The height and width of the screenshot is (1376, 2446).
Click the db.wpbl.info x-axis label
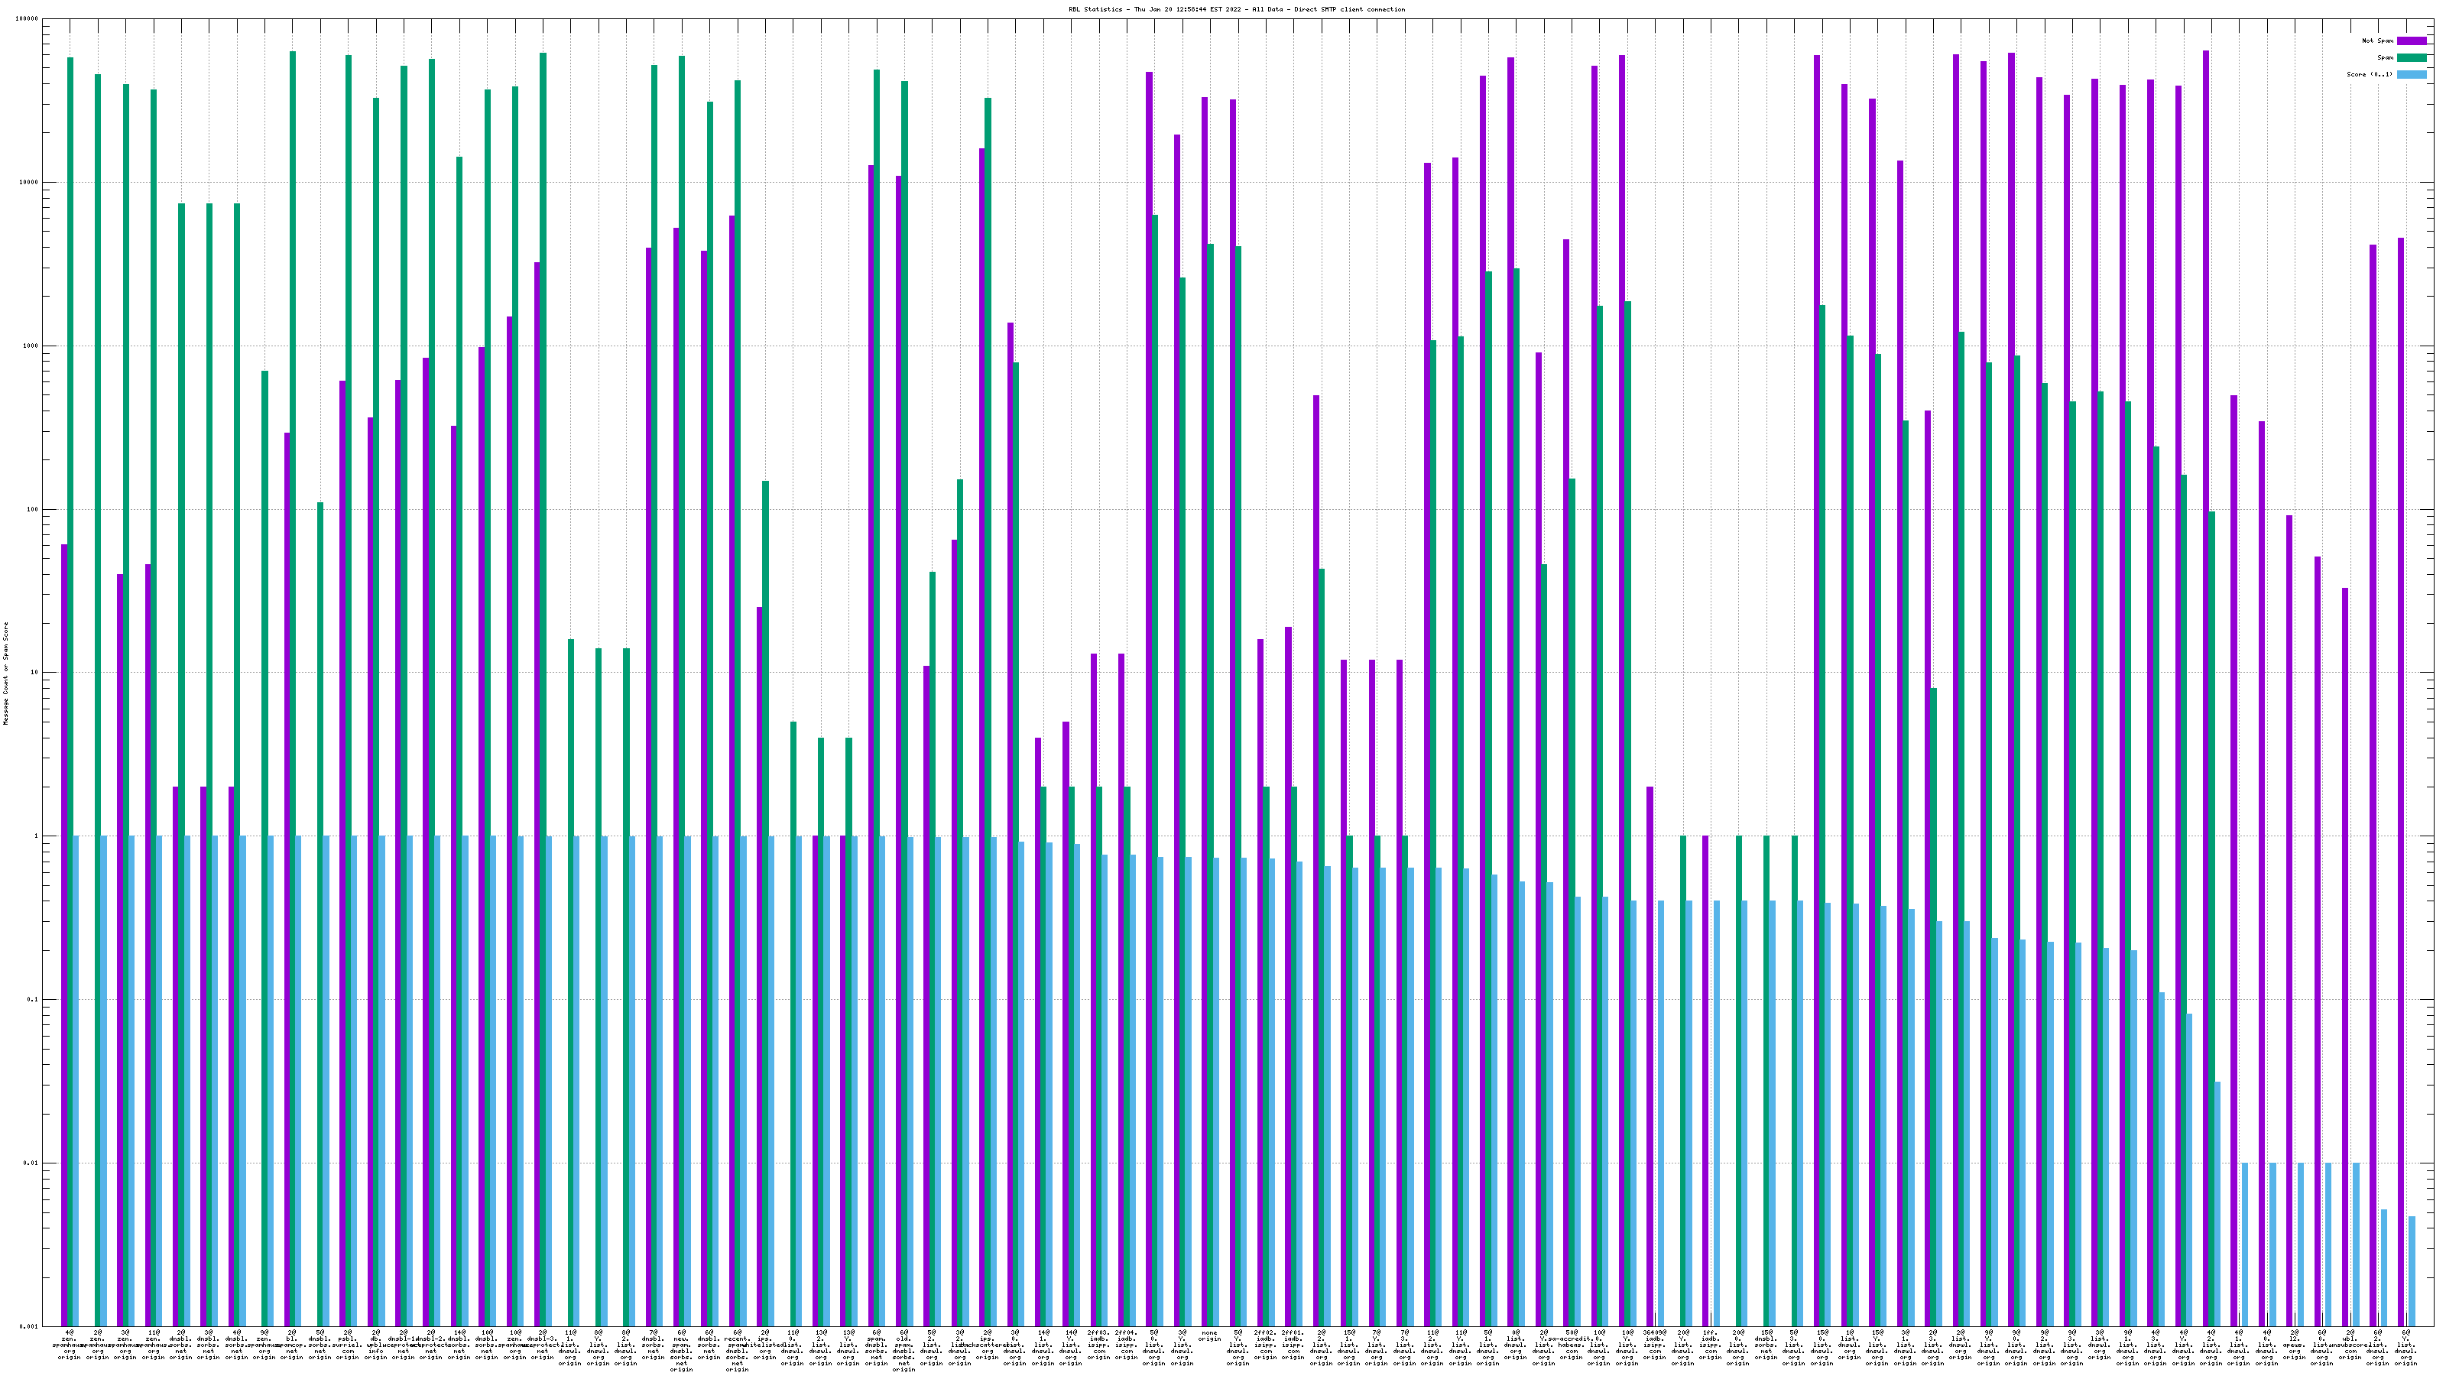click(x=375, y=1345)
